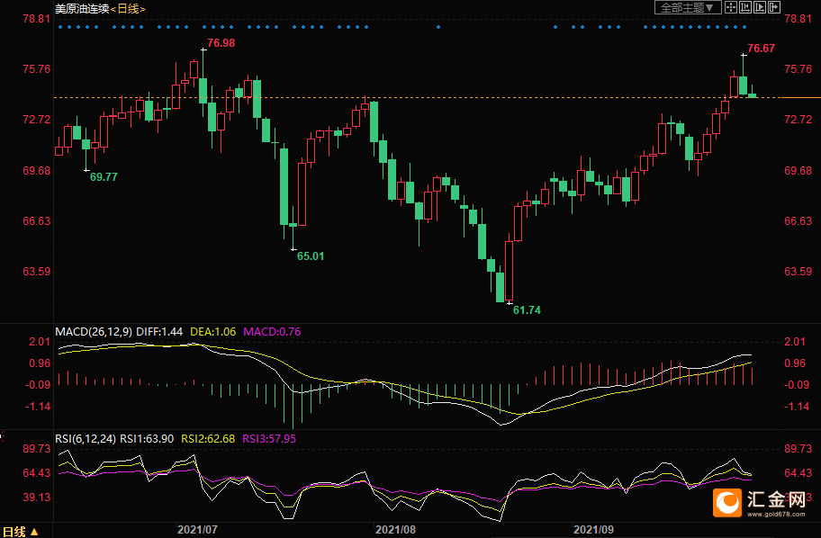Image resolution: width=821 pixels, height=538 pixels.
Task: Click the 65.01 low price label
Action: 311,256
